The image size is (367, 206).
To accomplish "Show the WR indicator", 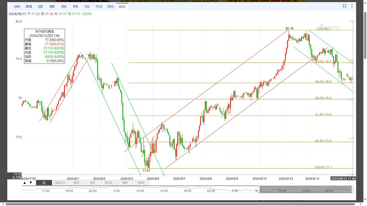I will pos(125,183).
